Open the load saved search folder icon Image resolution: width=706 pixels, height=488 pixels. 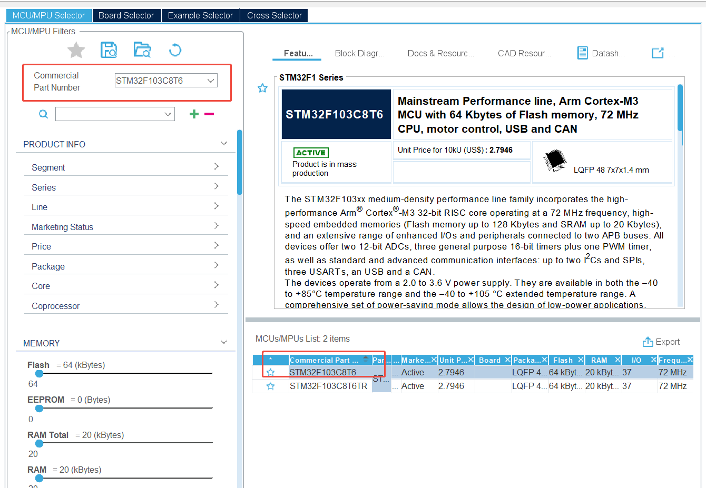point(142,50)
